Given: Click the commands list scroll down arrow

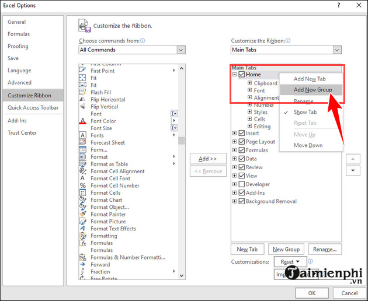Looking at the screenshot, I should click(182, 276).
